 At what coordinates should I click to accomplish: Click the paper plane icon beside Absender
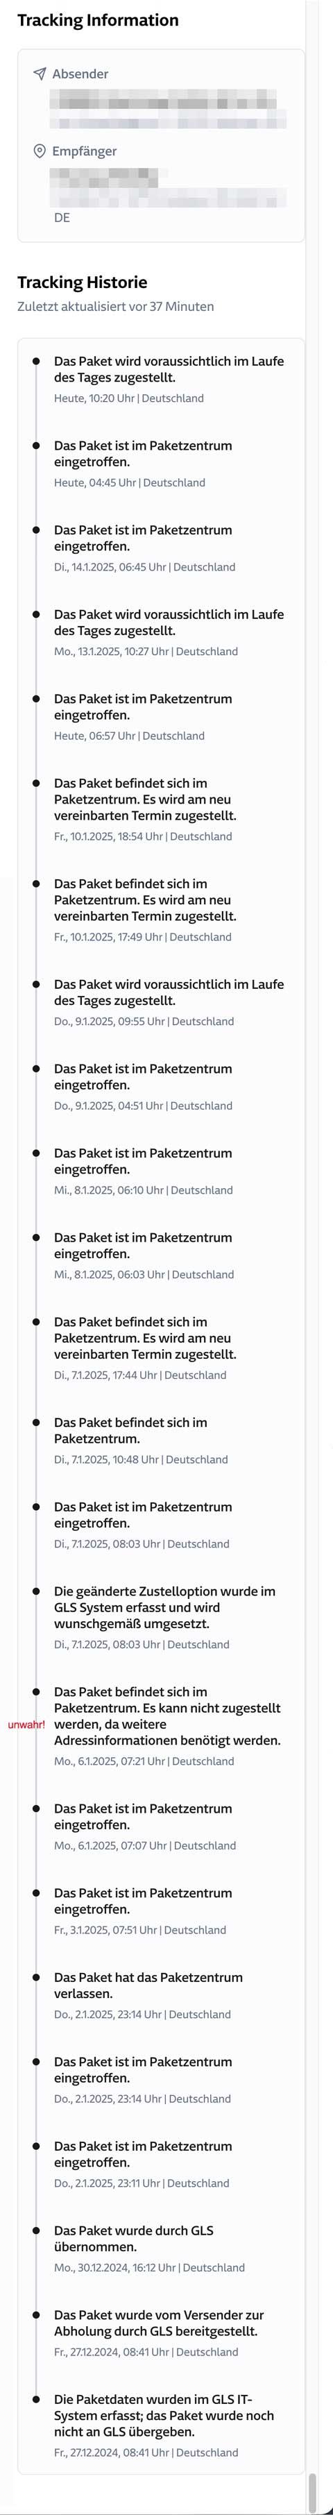39,74
